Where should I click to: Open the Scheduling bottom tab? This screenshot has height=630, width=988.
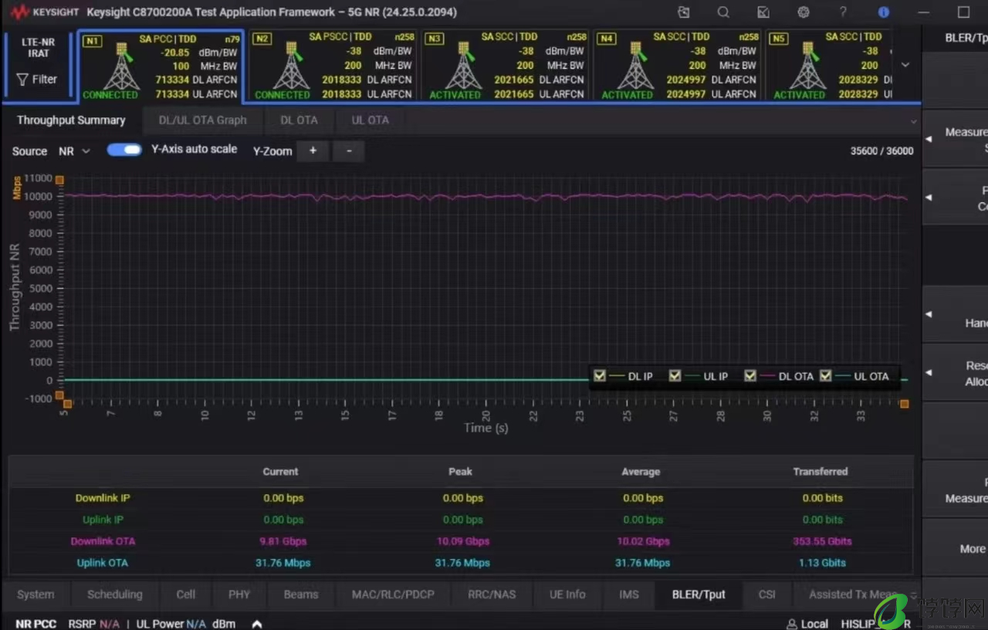pos(115,594)
